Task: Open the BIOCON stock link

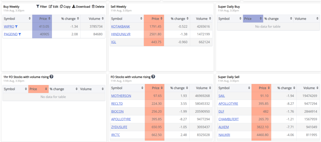Action: tap(118, 111)
